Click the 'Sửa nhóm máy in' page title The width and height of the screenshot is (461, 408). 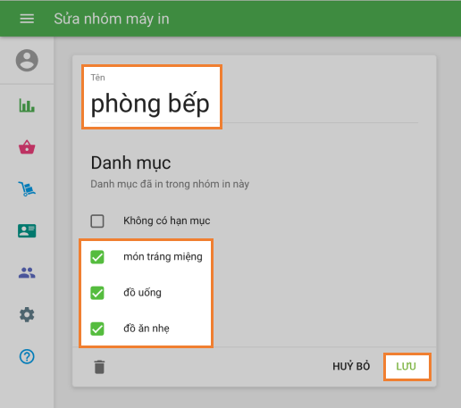(x=112, y=19)
